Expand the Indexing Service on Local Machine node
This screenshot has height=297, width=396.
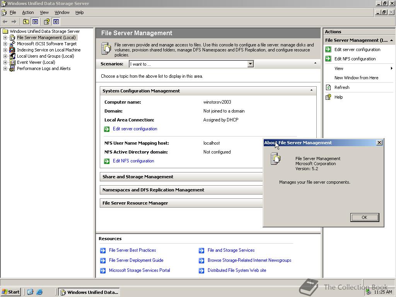pos(5,50)
